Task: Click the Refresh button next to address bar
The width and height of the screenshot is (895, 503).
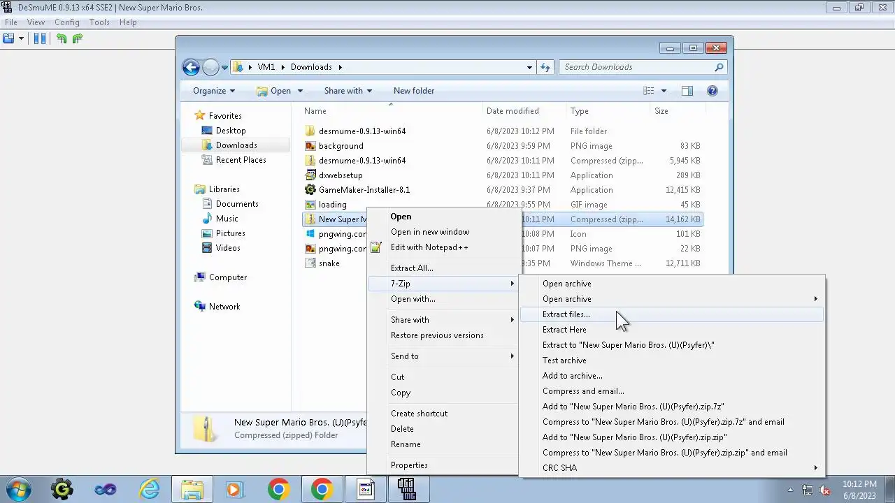Action: (545, 67)
